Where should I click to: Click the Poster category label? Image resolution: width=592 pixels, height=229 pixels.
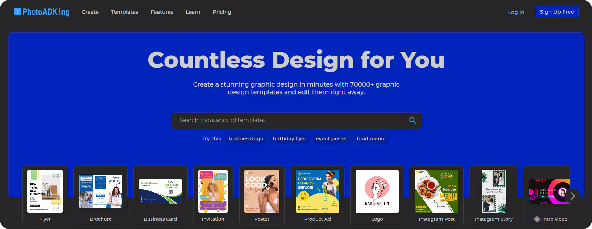pyautogui.click(x=262, y=219)
